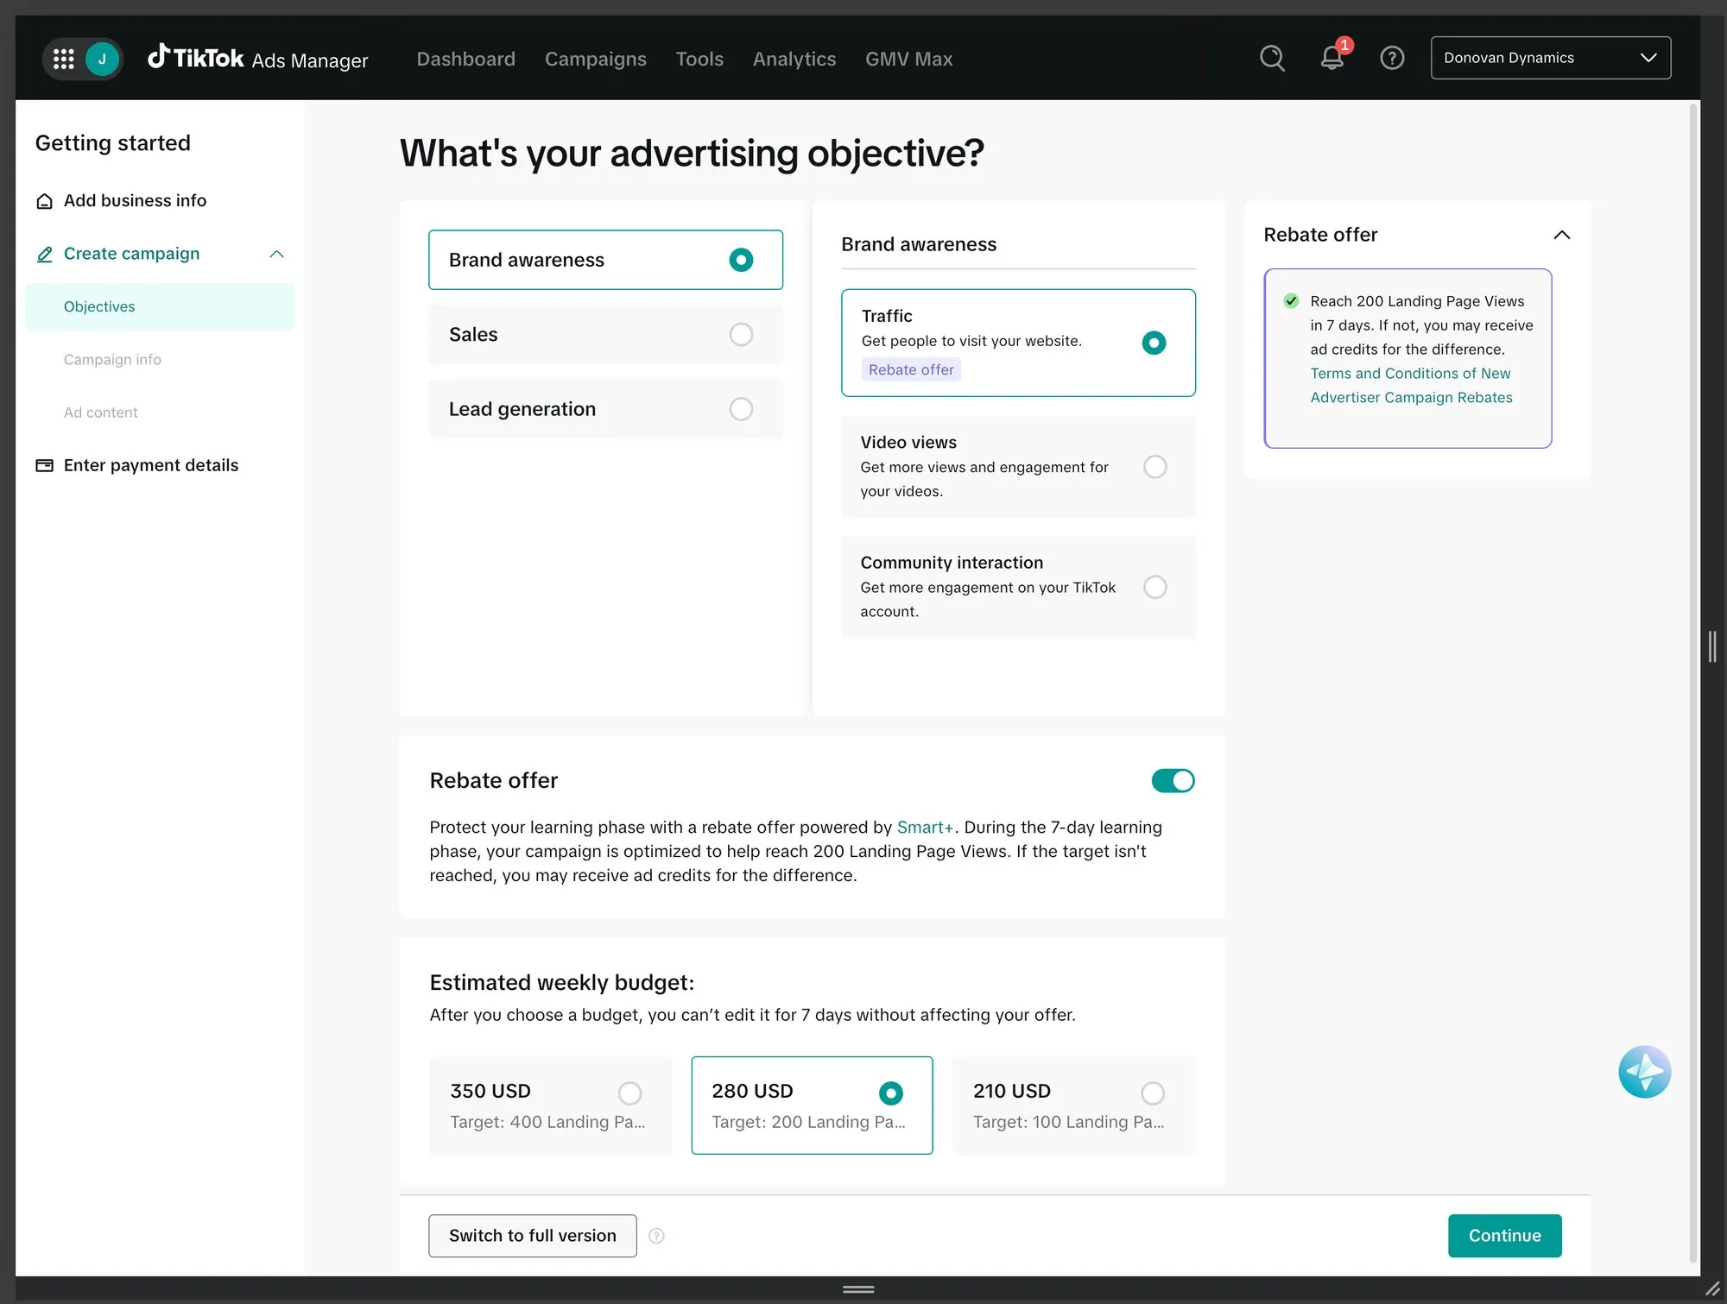The image size is (1727, 1304).
Task: Open the help question mark icon
Action: (1392, 58)
